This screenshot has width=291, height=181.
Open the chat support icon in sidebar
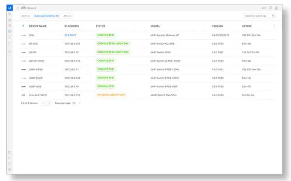point(10,164)
